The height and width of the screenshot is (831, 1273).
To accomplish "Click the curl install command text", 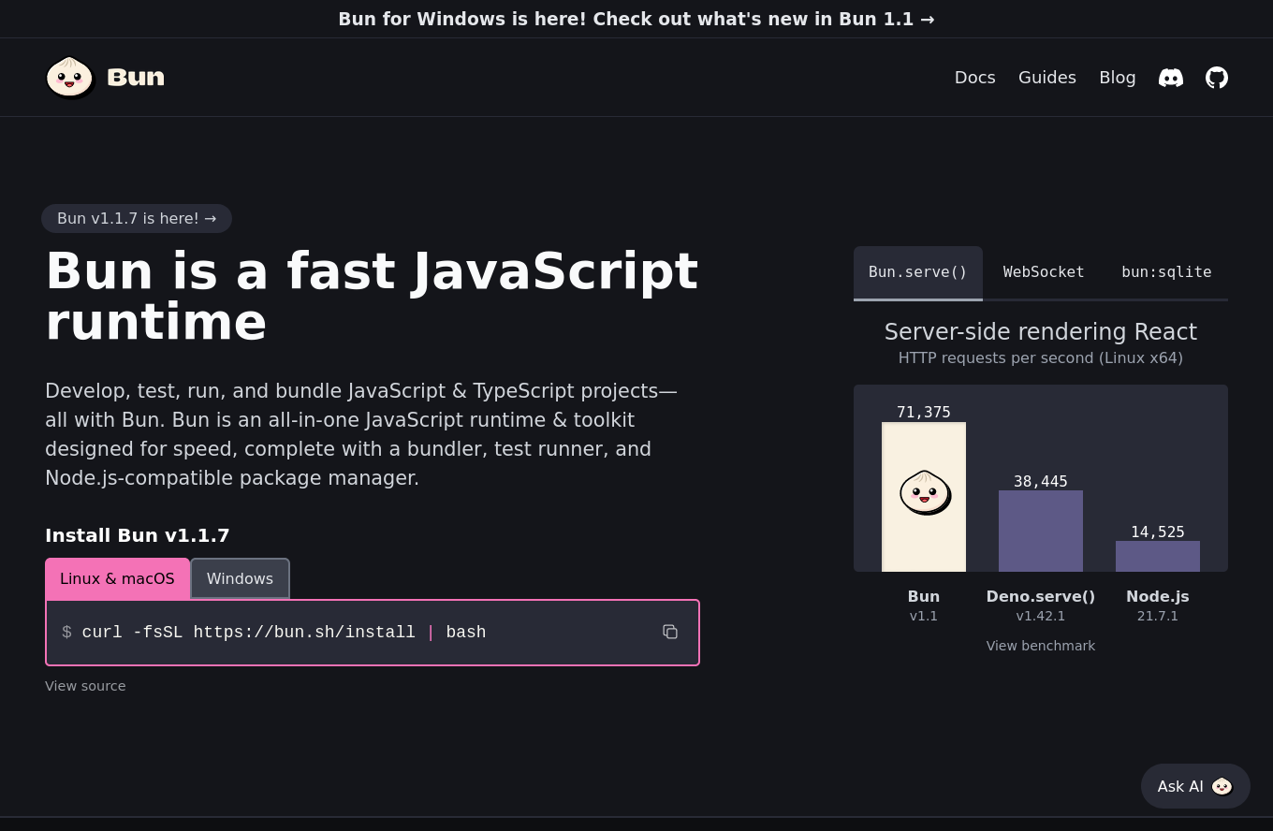I will pos(284,633).
